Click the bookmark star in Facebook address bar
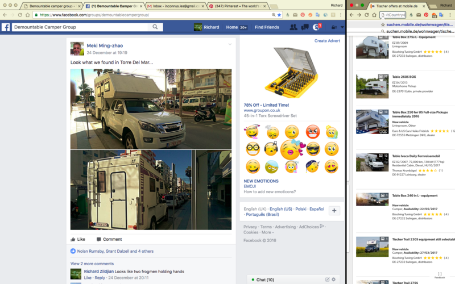Screen dimensions: 455x284 pyautogui.click(x=279, y=15)
